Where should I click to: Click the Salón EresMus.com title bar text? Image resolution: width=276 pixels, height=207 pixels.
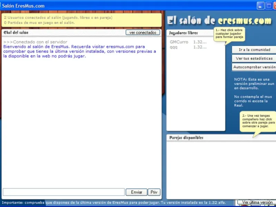click(x=23, y=6)
